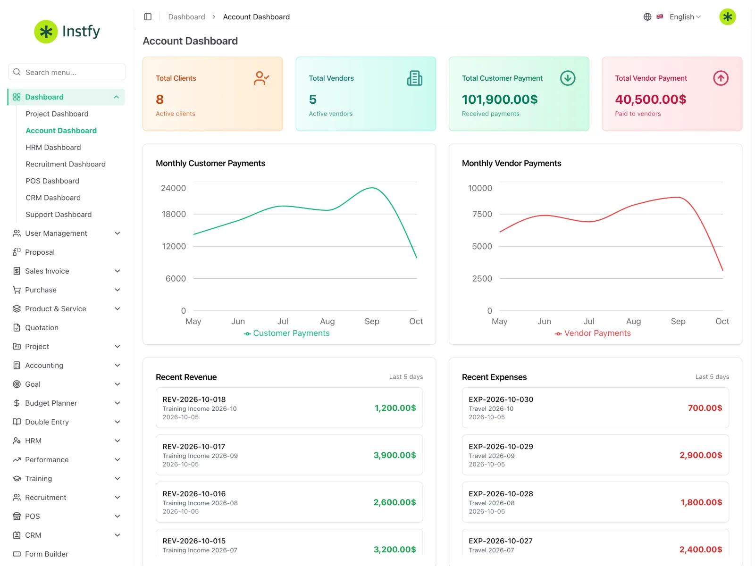Click the Proposal icon in sidebar

[17, 252]
